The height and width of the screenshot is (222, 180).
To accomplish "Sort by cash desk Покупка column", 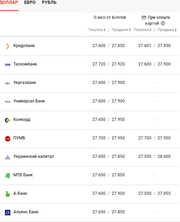I will (x=97, y=30).
